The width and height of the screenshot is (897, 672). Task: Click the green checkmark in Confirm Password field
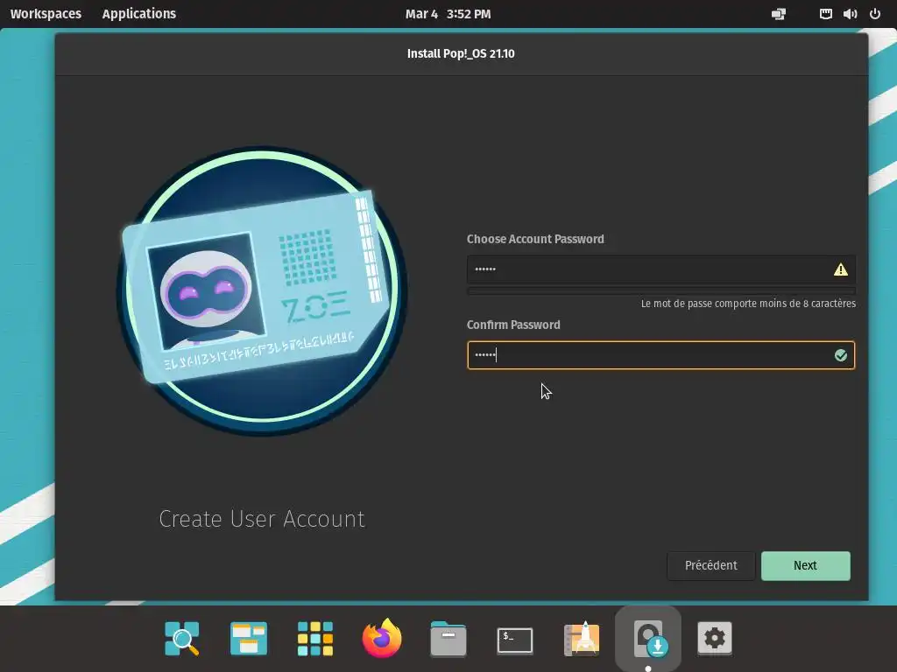840,355
